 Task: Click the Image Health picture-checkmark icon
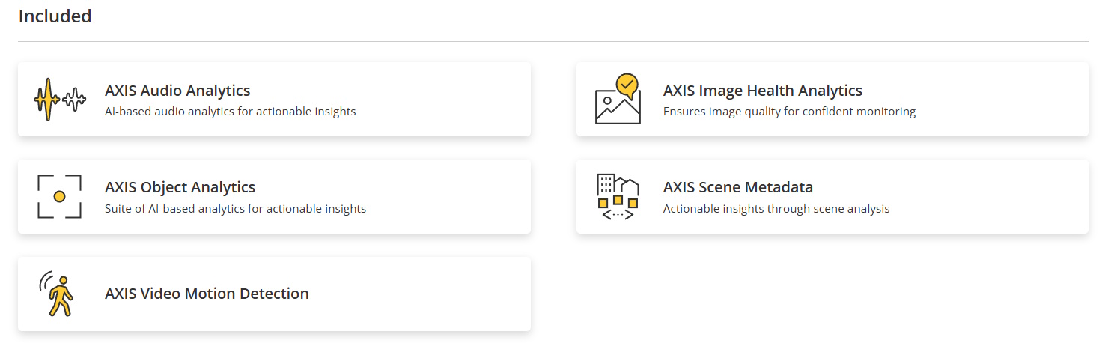[x=618, y=99]
